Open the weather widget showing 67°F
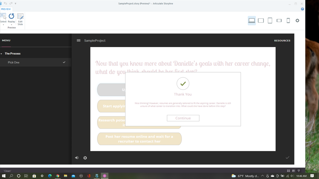 click(245, 176)
